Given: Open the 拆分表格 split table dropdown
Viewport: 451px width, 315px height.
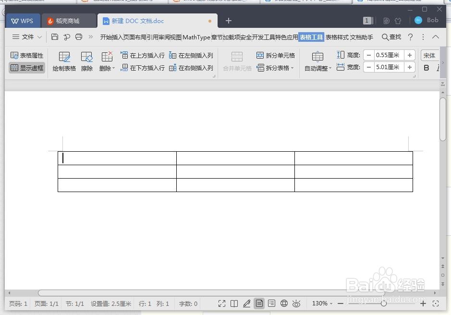Looking at the screenshot, I should point(275,68).
